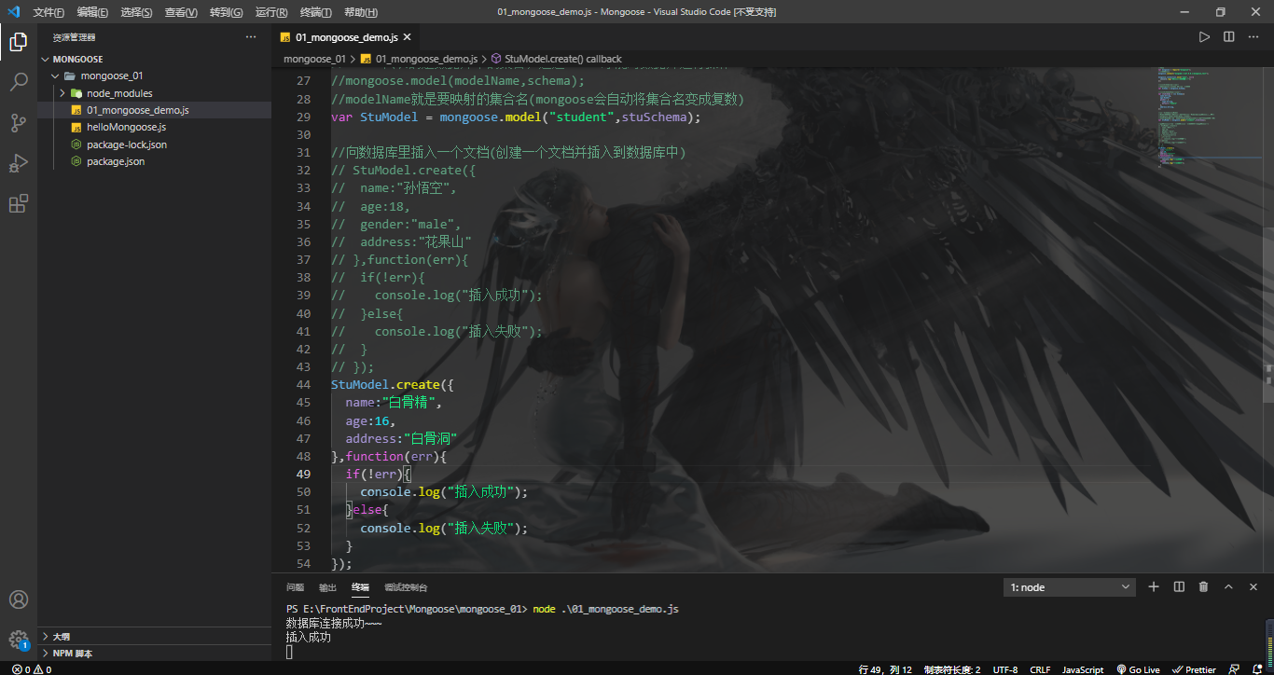Open the 编辑(E) menu
Image resolution: width=1274 pixels, height=675 pixels.
pos(92,12)
